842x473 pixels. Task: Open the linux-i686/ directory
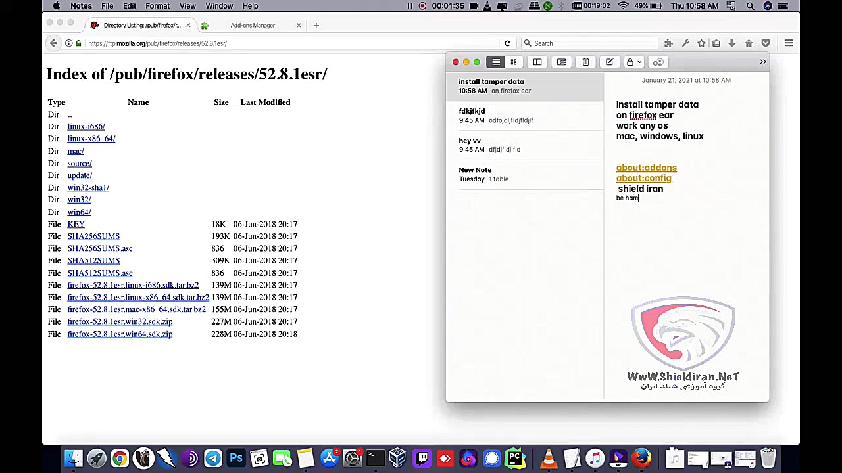(x=86, y=126)
